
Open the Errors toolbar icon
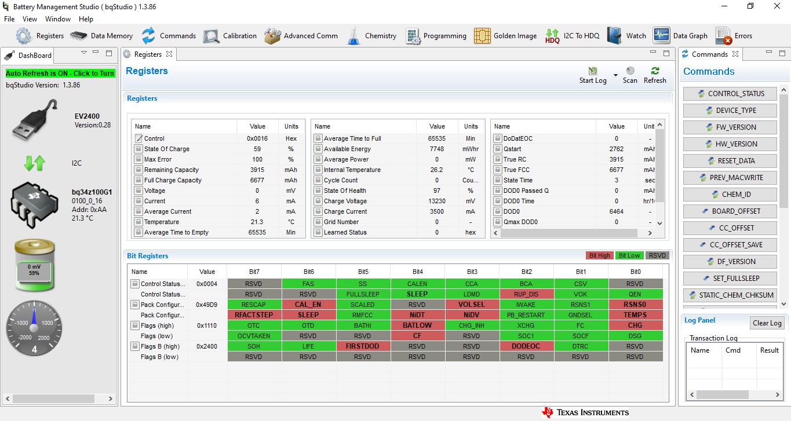(x=723, y=36)
